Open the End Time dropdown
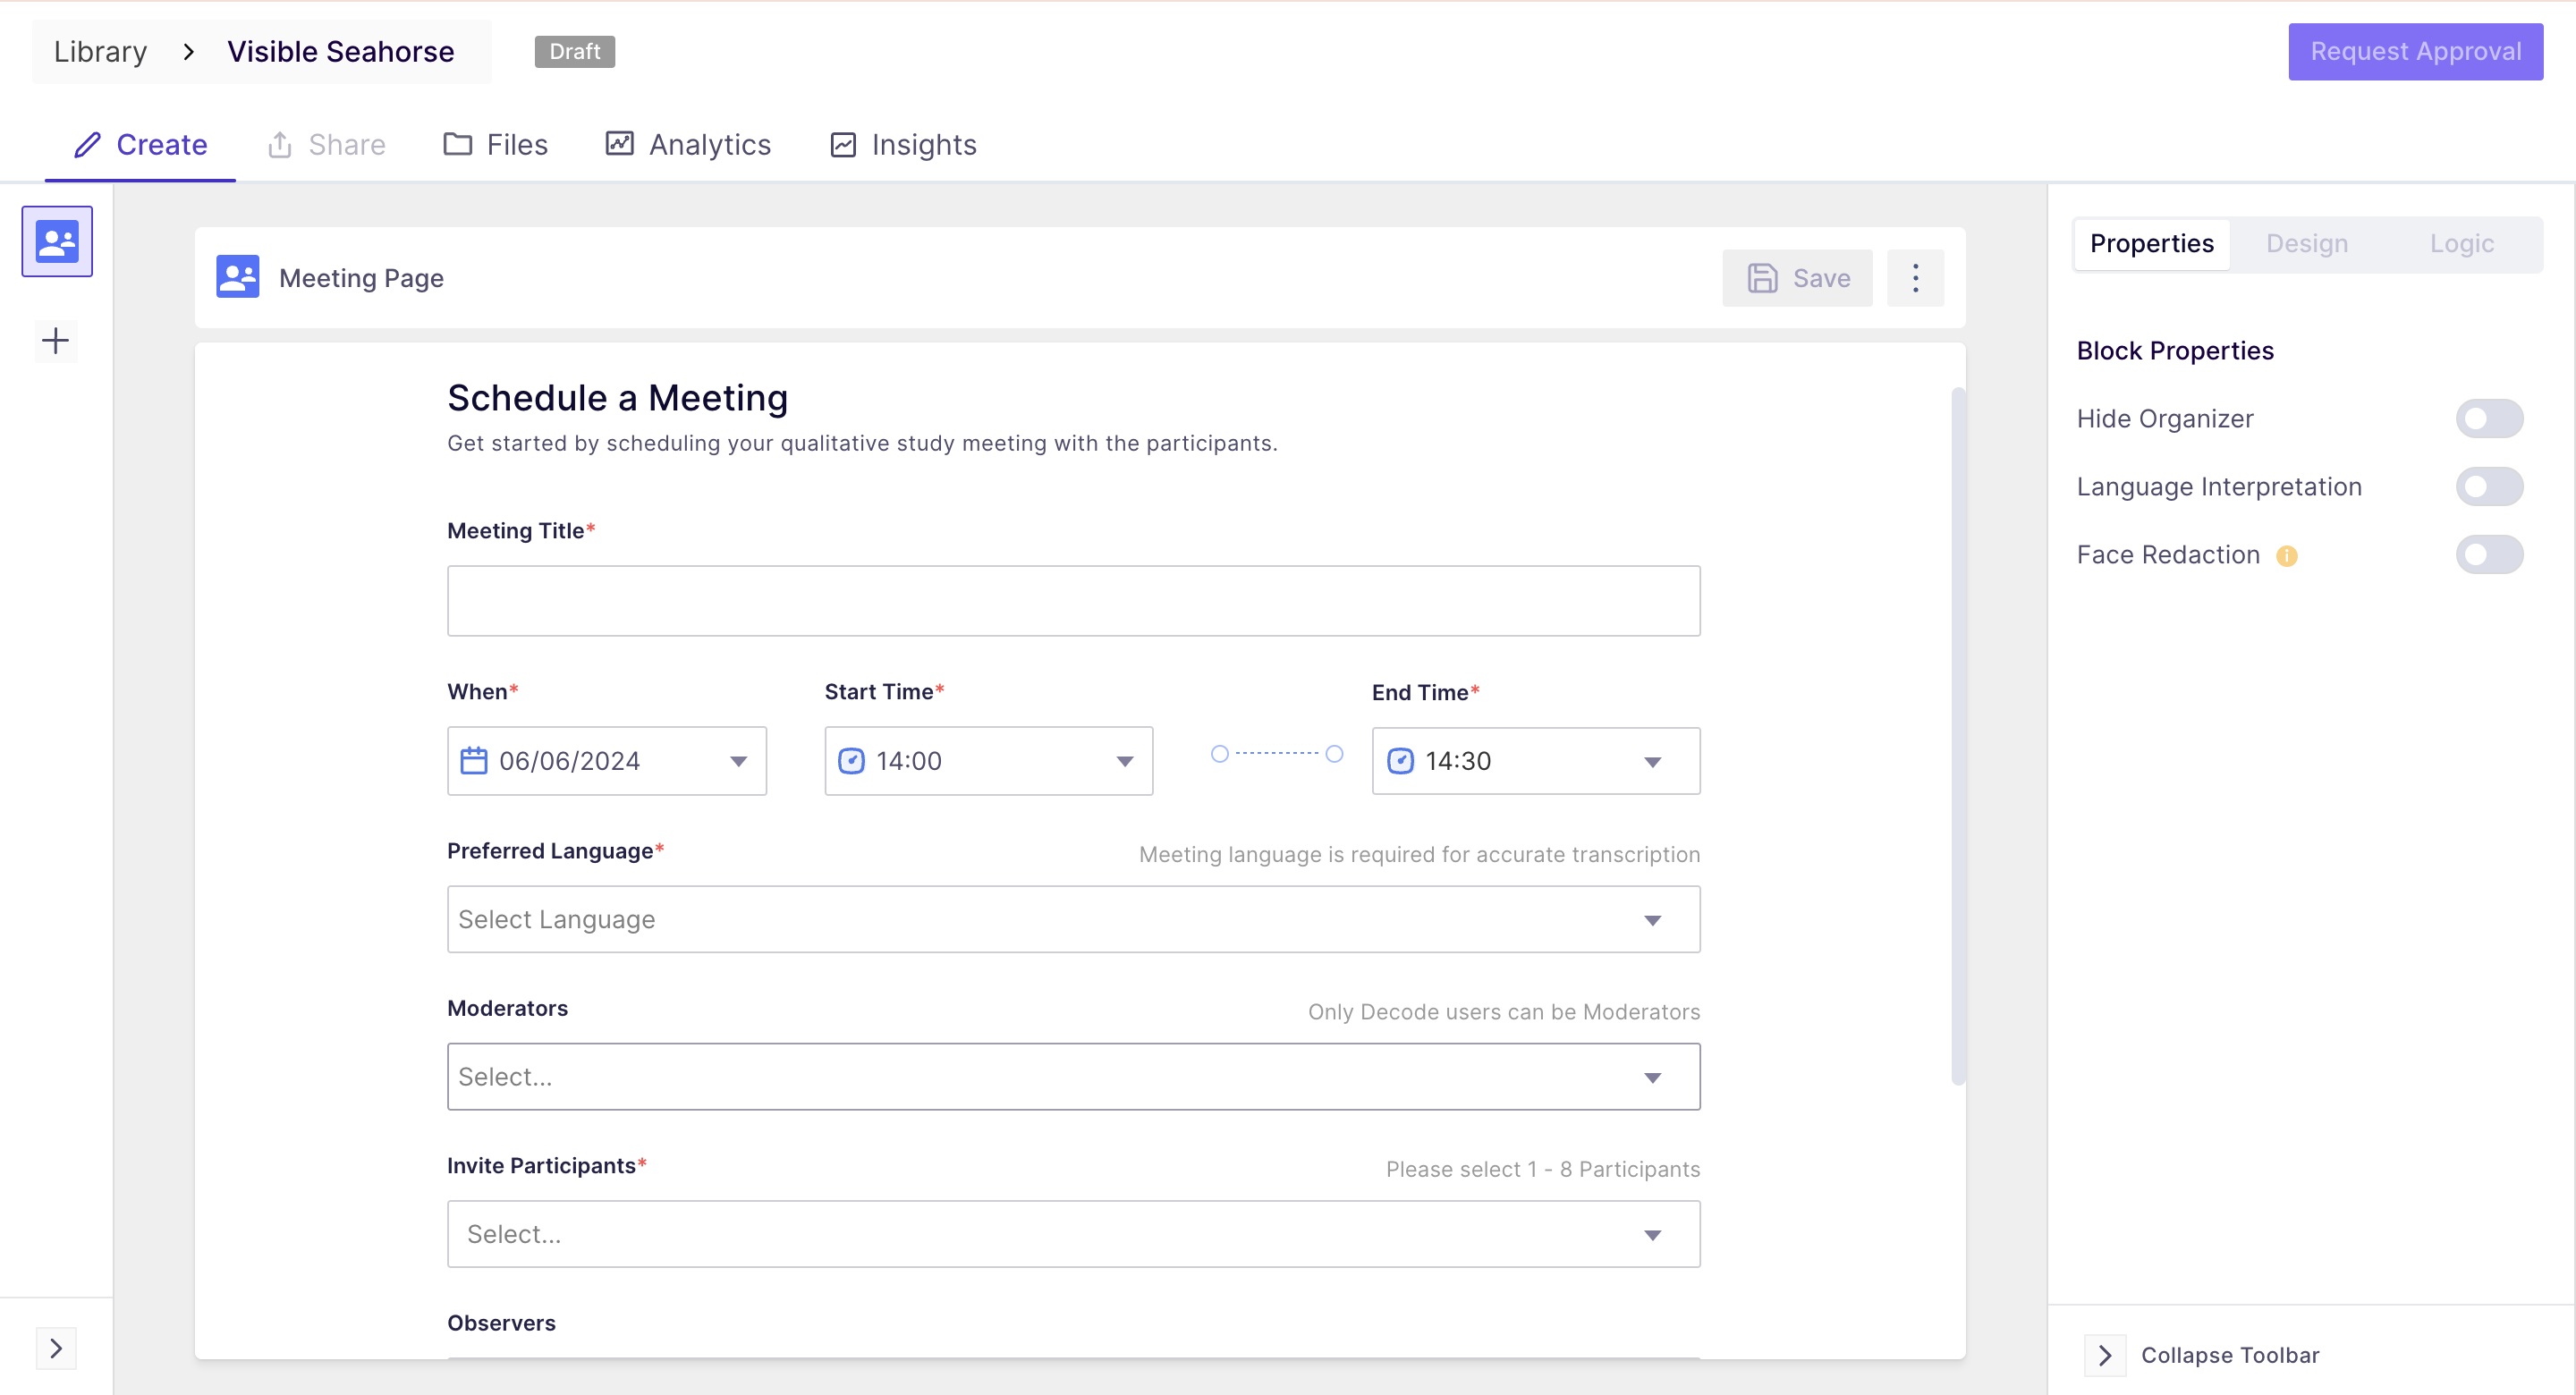Viewport: 2576px width, 1395px height. (x=1535, y=761)
